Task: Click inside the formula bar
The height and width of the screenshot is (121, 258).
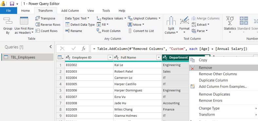Action: tap(174, 49)
